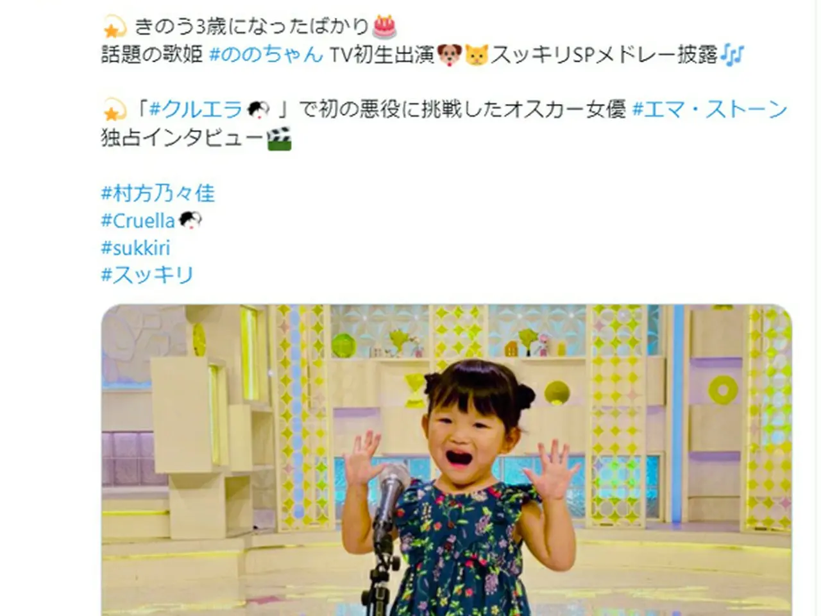The width and height of the screenshot is (821, 616).
Task: Click the star emoji before 「#クルエラ
Action: (x=115, y=110)
